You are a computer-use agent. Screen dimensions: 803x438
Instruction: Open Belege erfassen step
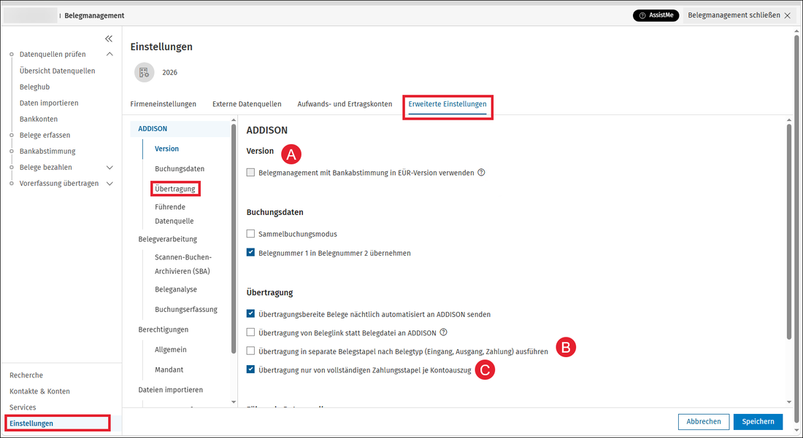[x=45, y=135]
